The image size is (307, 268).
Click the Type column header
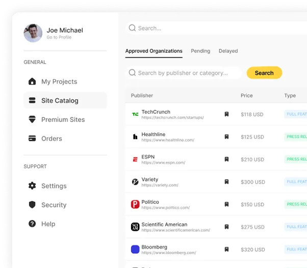click(x=290, y=96)
